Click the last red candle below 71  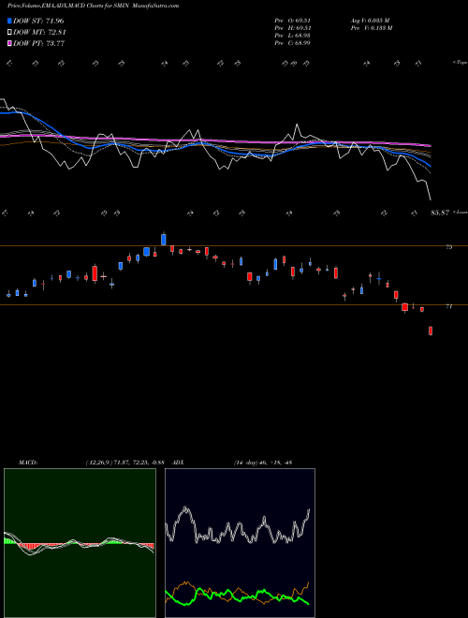click(431, 331)
